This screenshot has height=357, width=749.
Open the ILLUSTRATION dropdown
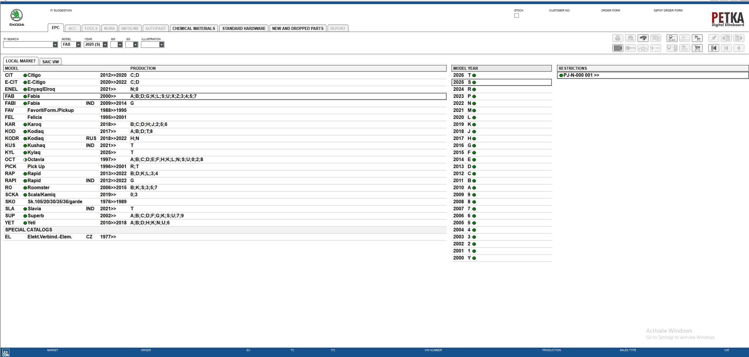tap(161, 45)
